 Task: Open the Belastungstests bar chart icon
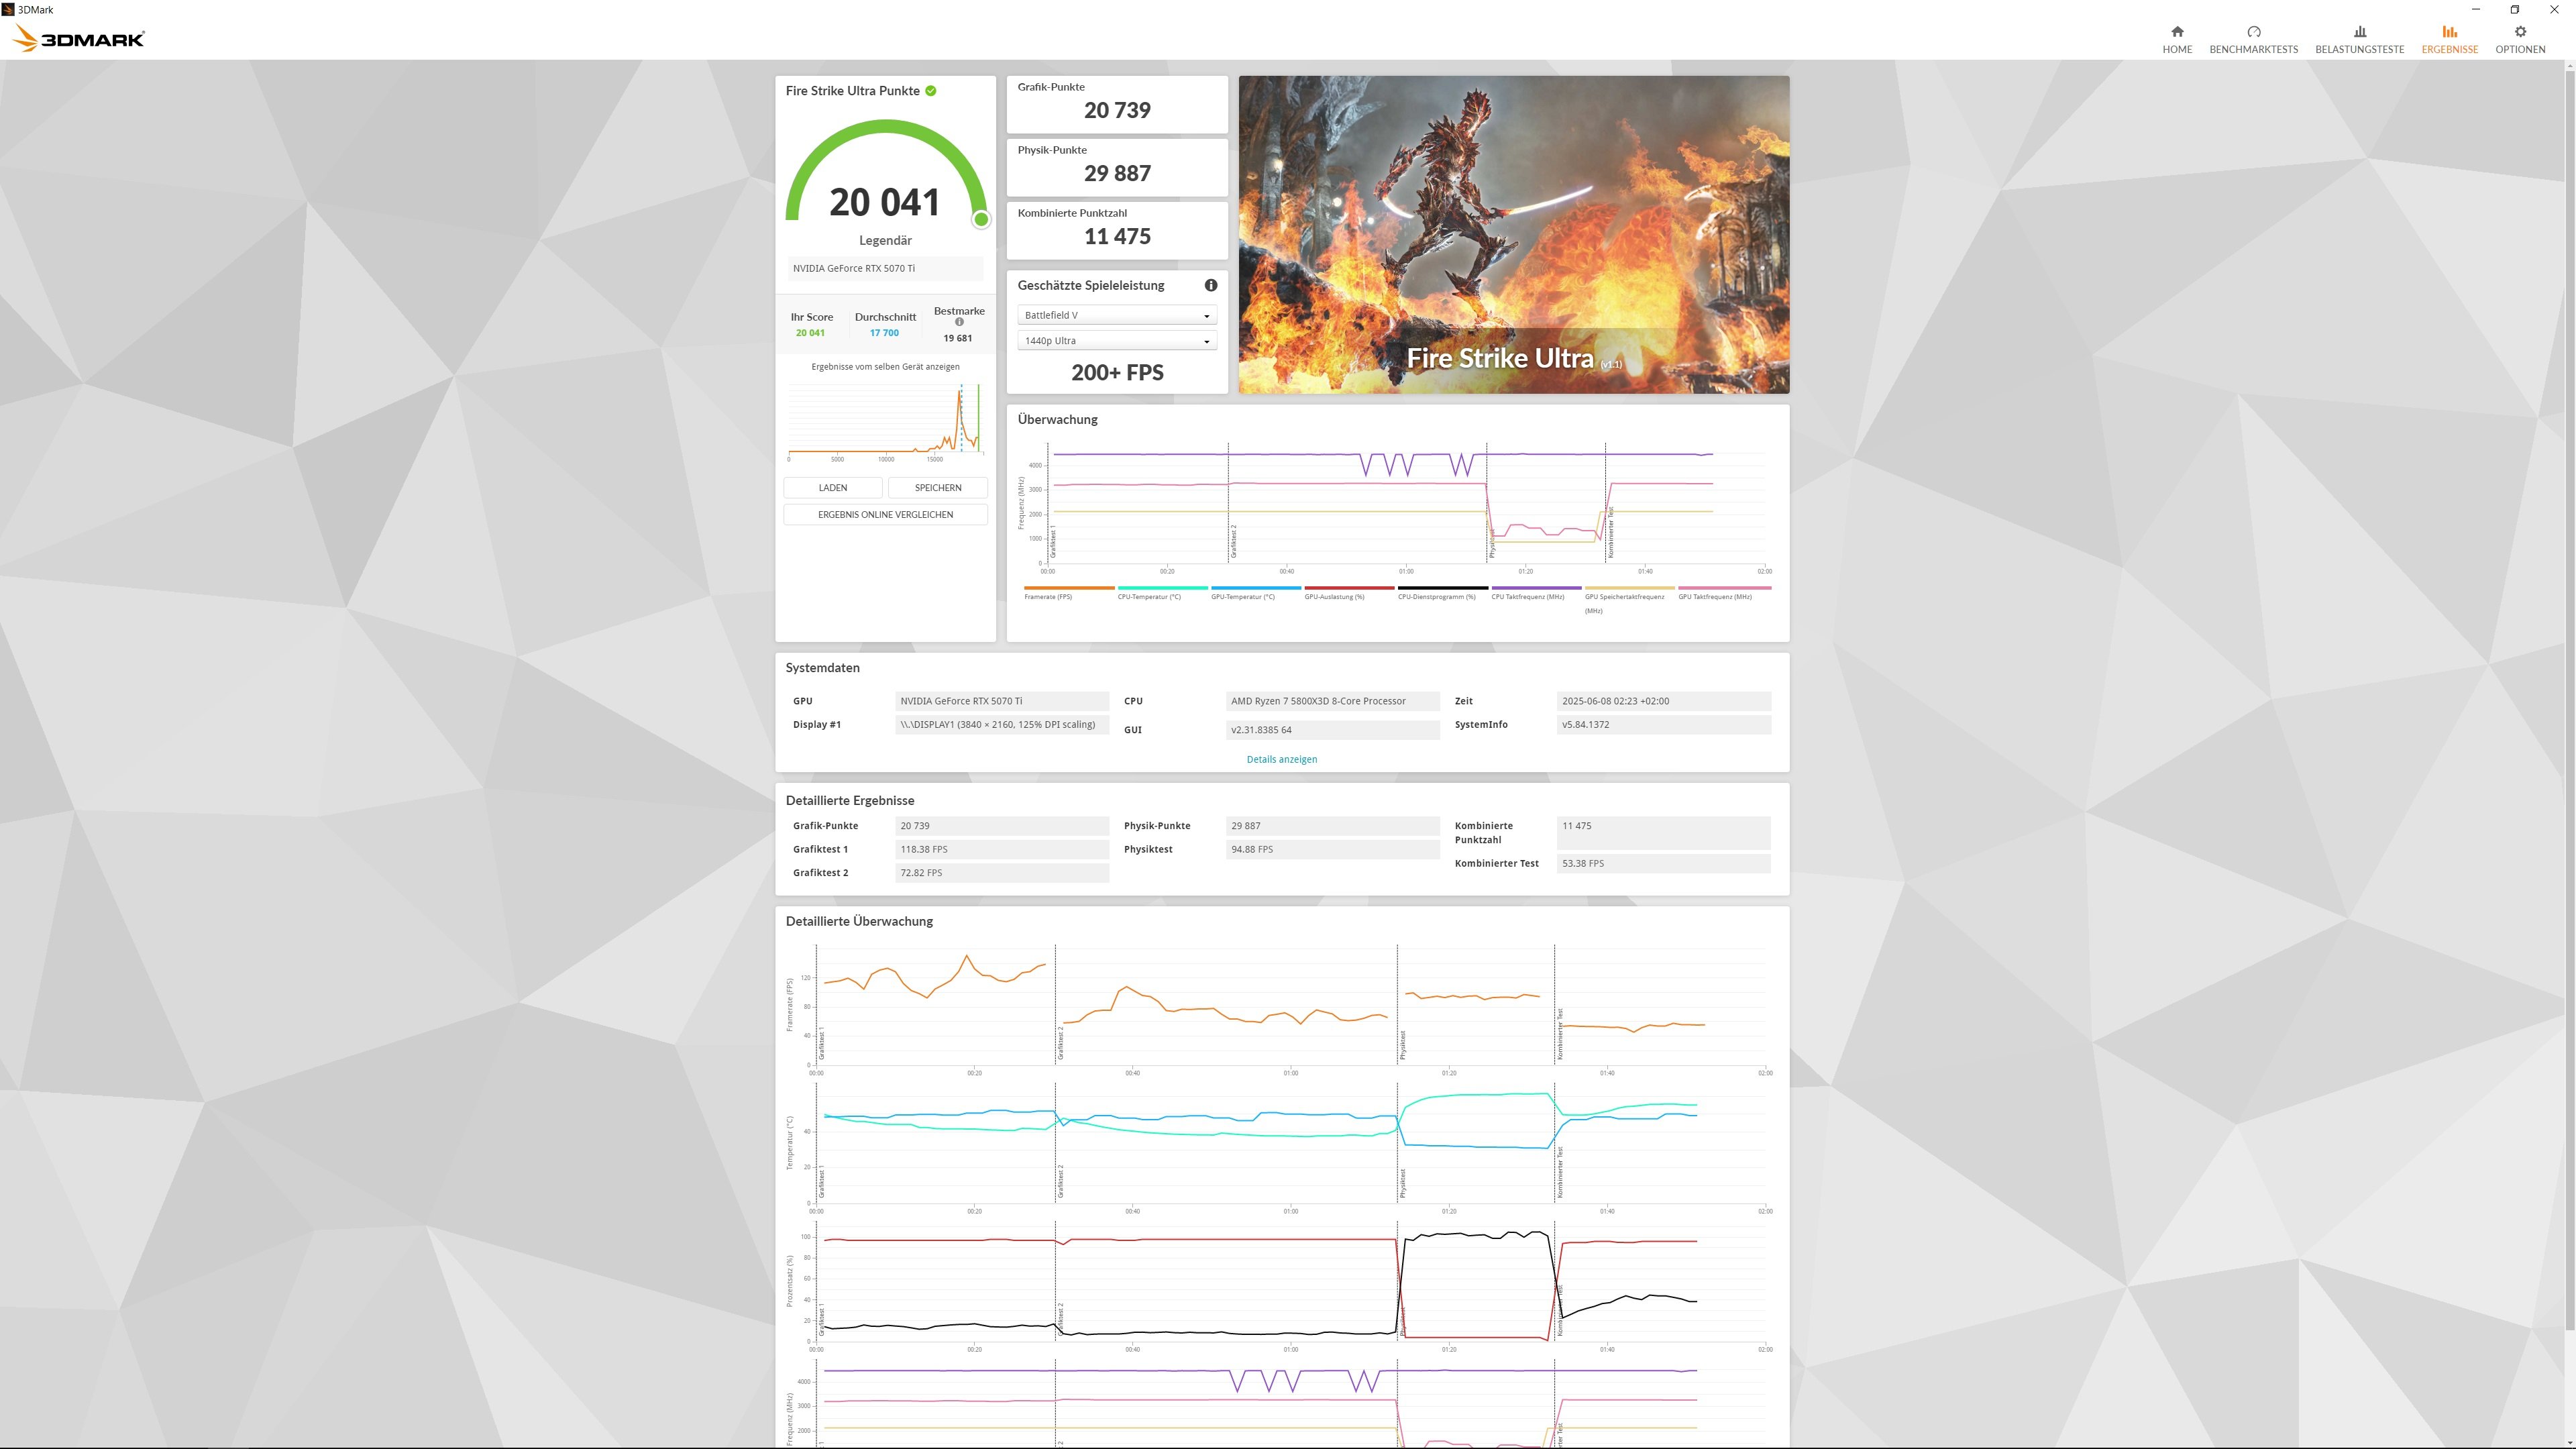[2359, 32]
